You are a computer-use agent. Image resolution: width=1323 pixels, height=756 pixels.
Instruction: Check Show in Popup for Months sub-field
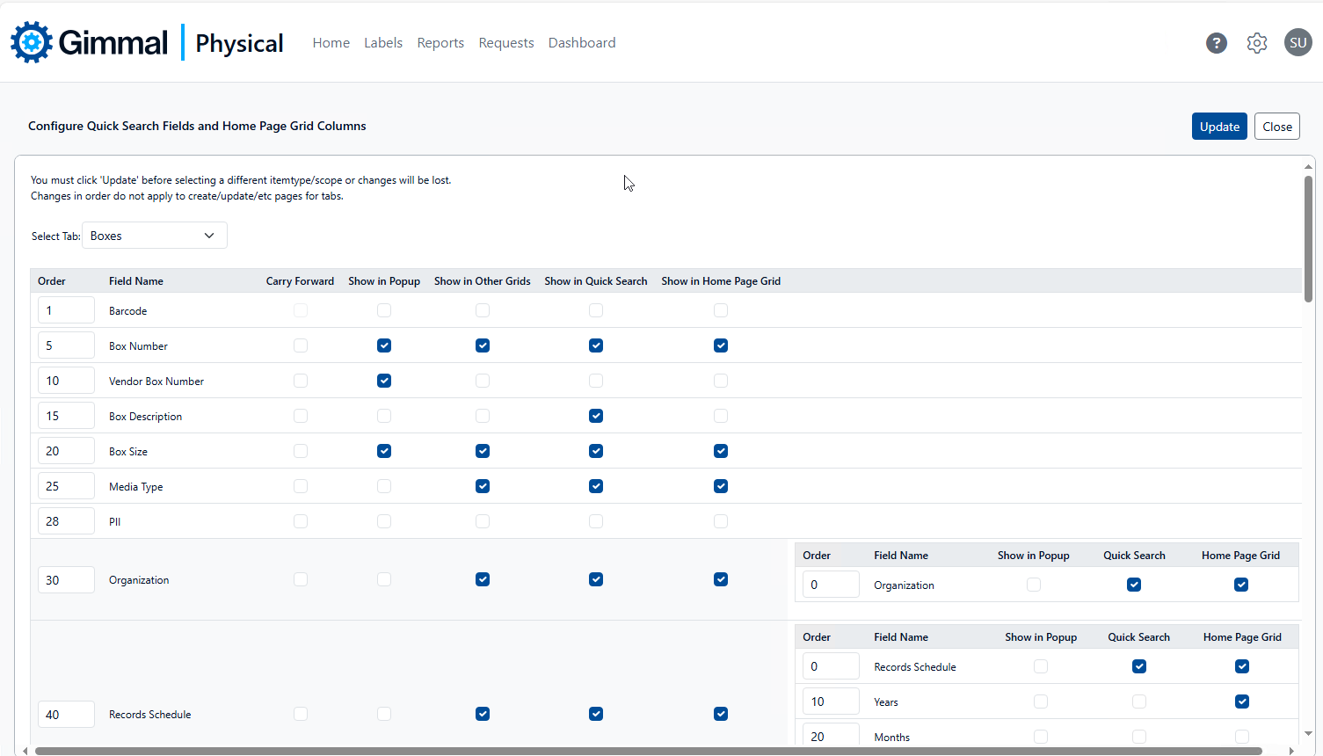[1041, 737]
